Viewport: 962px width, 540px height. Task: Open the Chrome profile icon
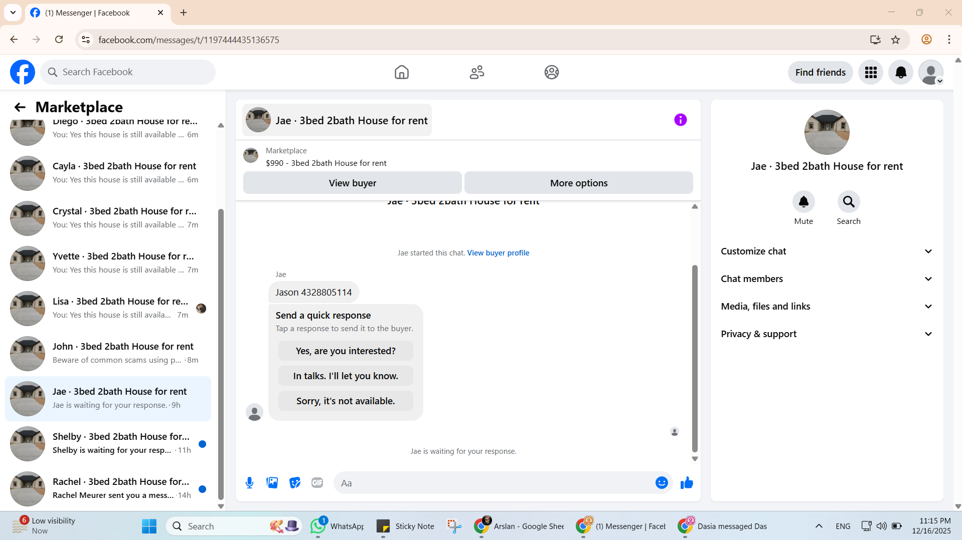[926, 40]
